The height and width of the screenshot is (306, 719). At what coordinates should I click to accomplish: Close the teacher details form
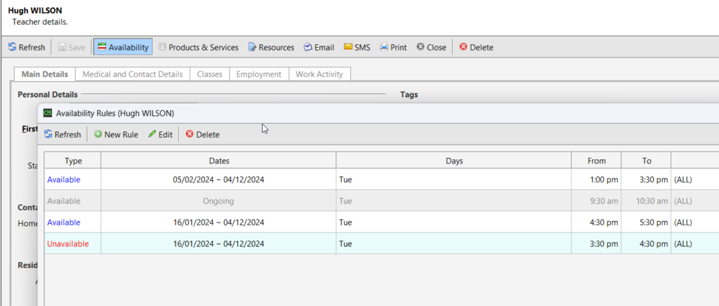point(431,47)
